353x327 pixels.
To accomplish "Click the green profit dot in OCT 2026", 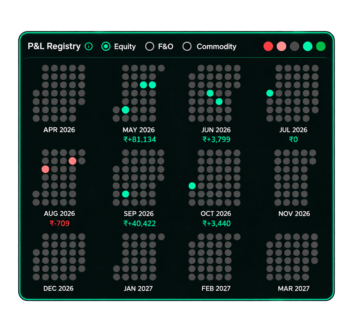I will [192, 186].
